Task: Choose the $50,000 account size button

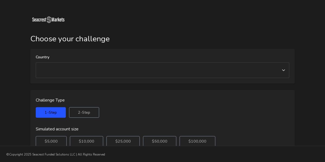Action: click(160, 141)
